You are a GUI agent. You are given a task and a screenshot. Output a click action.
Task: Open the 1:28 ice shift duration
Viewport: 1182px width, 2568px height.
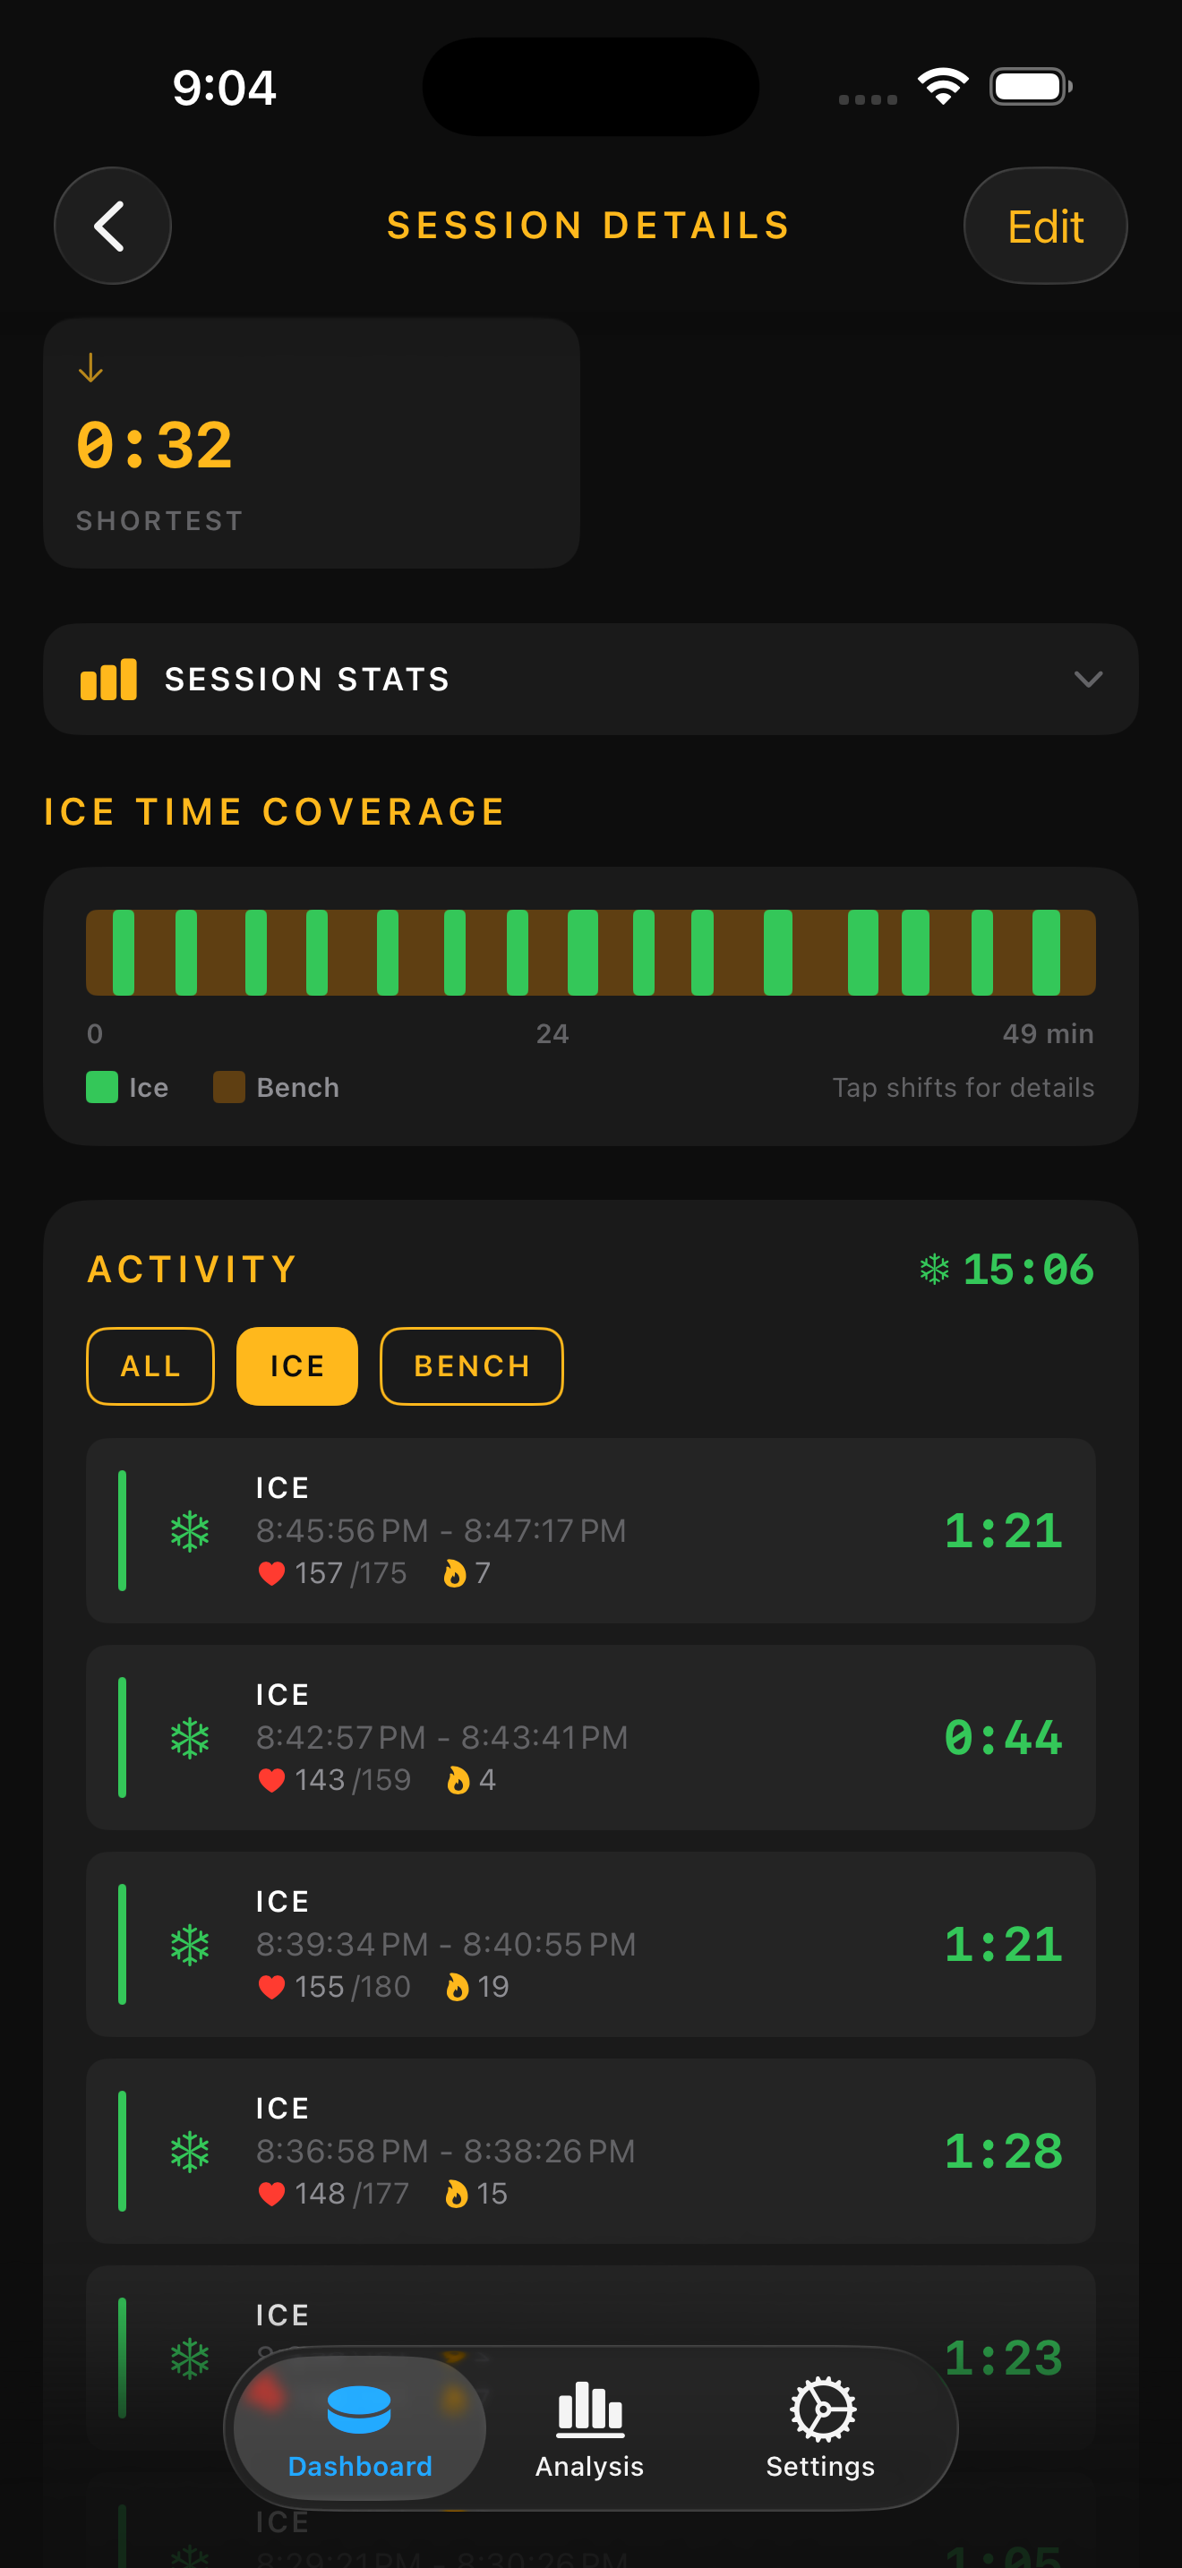(x=1003, y=2152)
